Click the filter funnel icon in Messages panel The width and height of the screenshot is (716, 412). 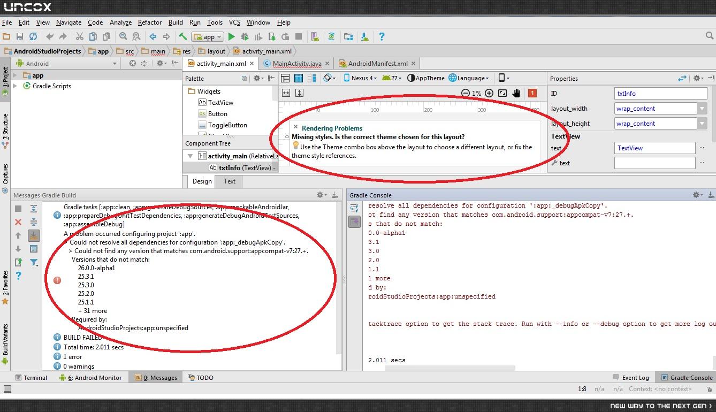[x=33, y=262]
